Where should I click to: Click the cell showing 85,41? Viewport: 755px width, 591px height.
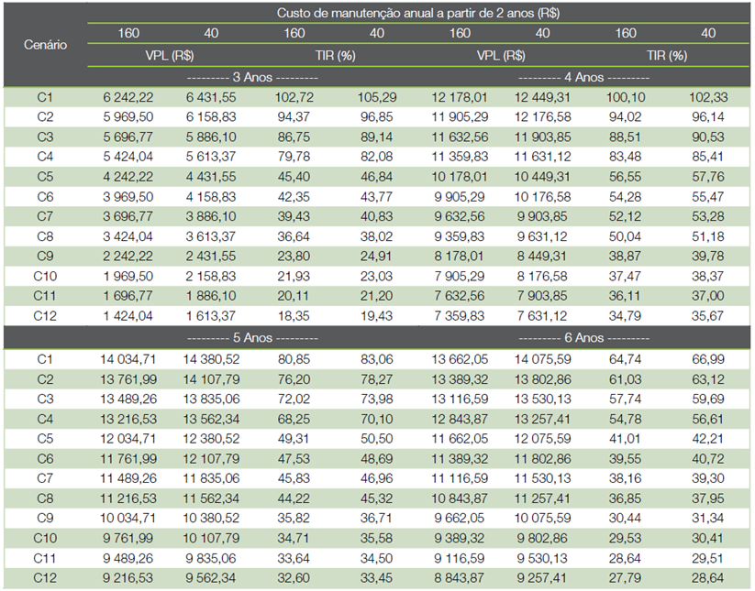(708, 157)
